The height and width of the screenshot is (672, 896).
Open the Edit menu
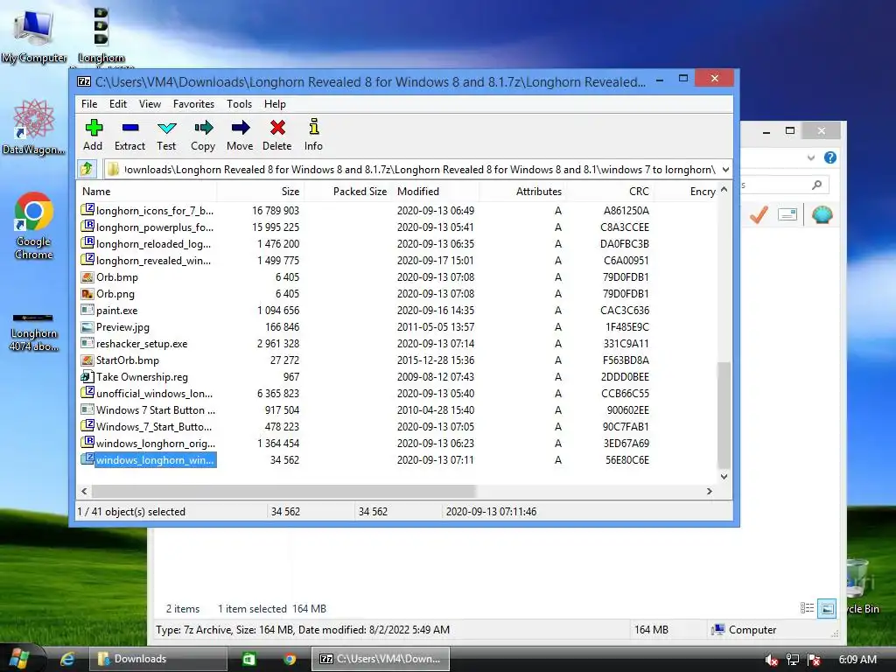[x=118, y=104]
